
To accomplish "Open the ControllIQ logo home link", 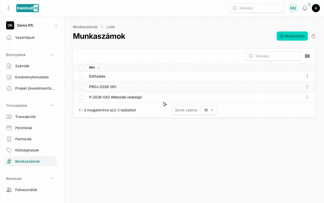I will tap(27, 8).
